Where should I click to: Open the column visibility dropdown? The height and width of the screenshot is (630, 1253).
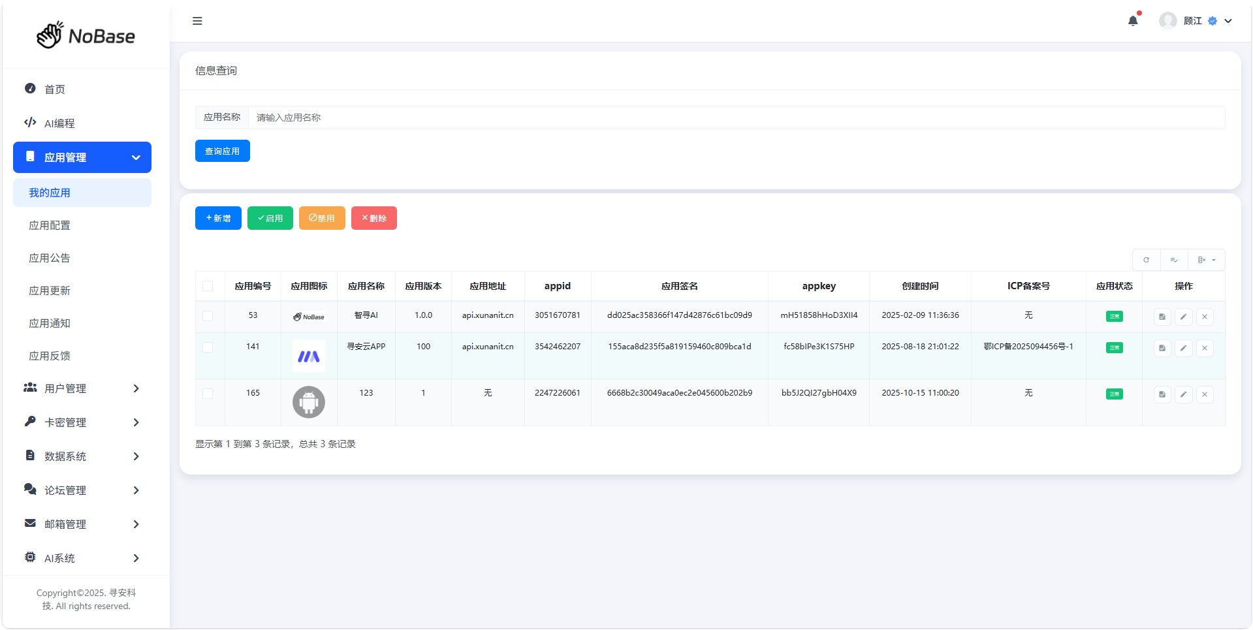(1206, 260)
